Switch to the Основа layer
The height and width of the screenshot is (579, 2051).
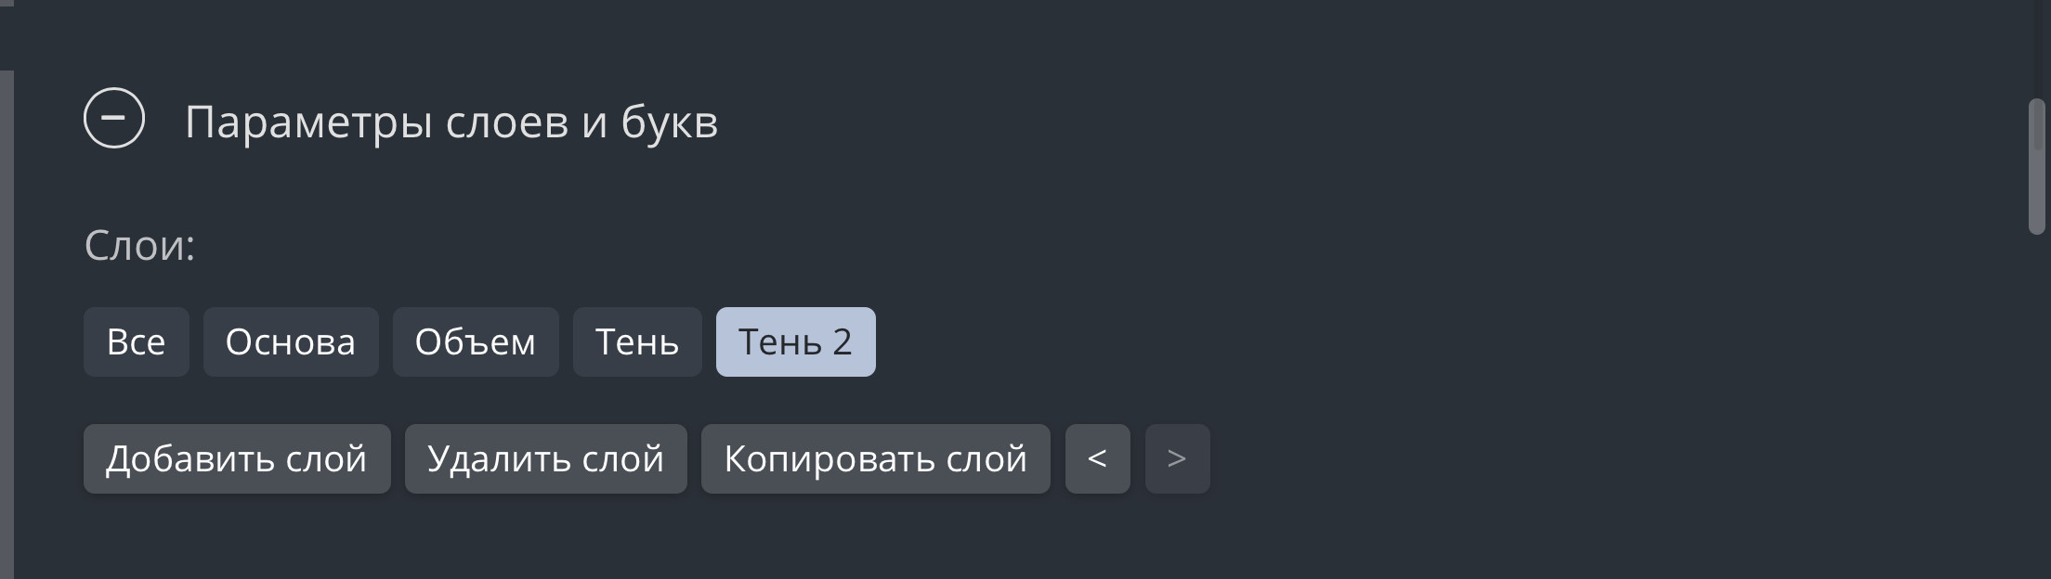[290, 341]
